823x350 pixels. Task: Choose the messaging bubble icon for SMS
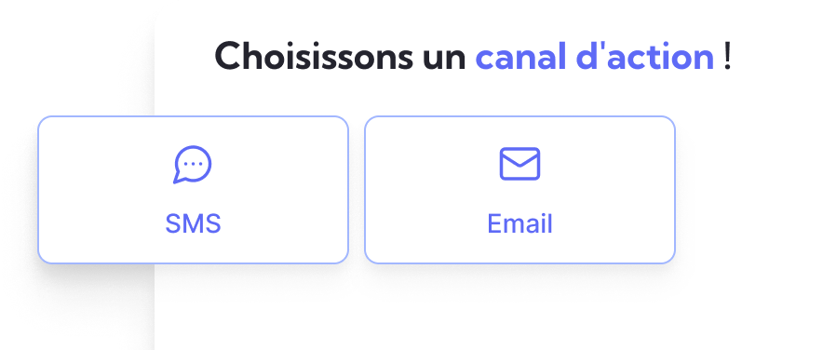(193, 164)
